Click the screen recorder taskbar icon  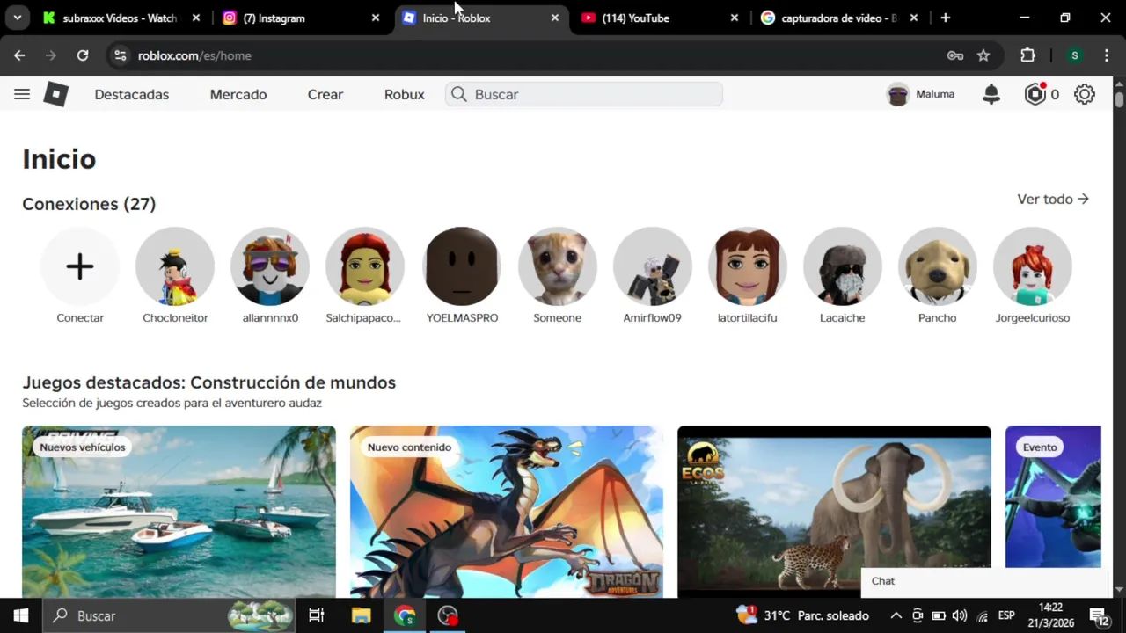click(448, 615)
